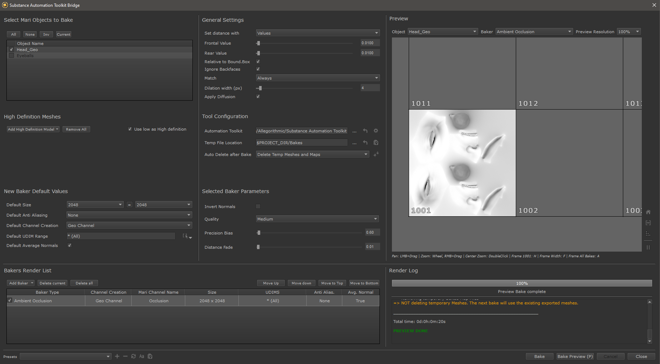This screenshot has height=364, width=660.
Task: Open Add High Definition Model menu
Action: [x=33, y=129]
